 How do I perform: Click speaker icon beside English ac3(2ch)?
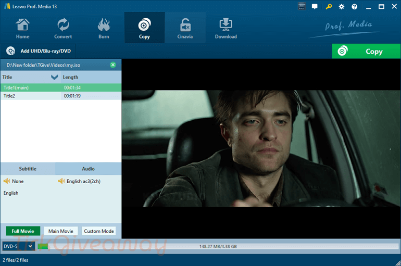tap(61, 181)
